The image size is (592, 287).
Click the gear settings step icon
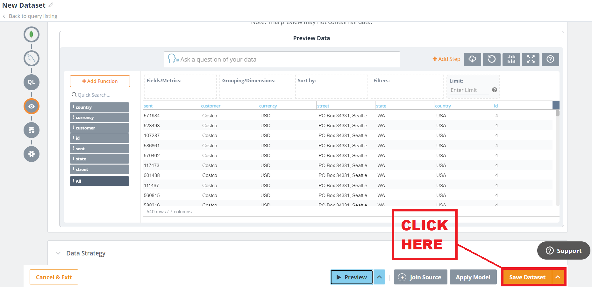(31, 154)
